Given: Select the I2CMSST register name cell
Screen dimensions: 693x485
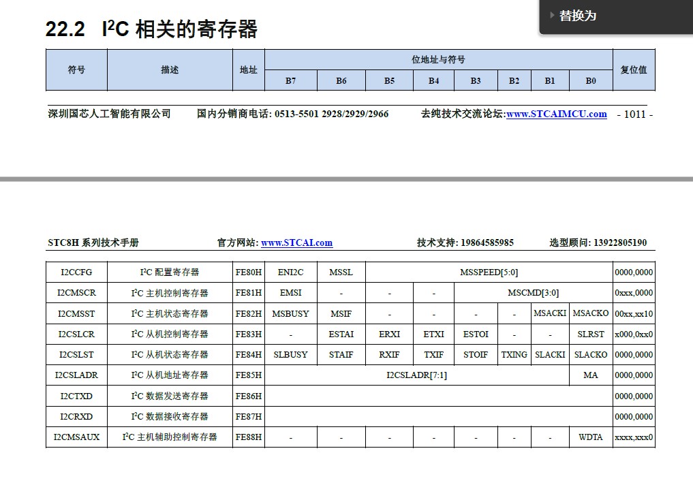Looking at the screenshot, I should (x=76, y=313).
